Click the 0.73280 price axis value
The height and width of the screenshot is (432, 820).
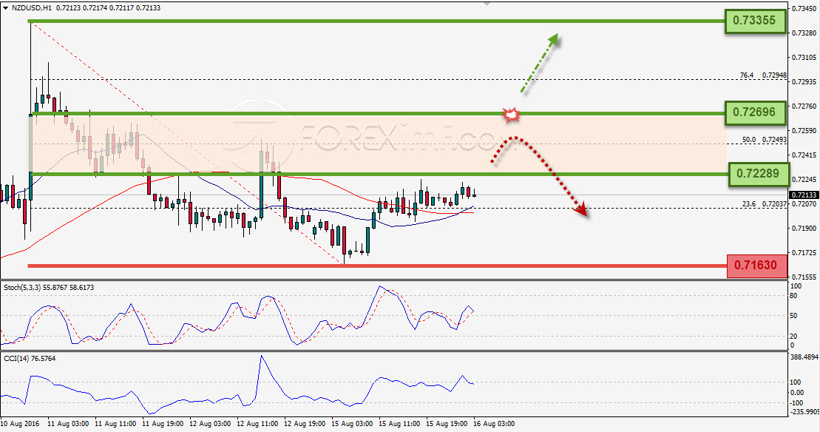[x=804, y=33]
